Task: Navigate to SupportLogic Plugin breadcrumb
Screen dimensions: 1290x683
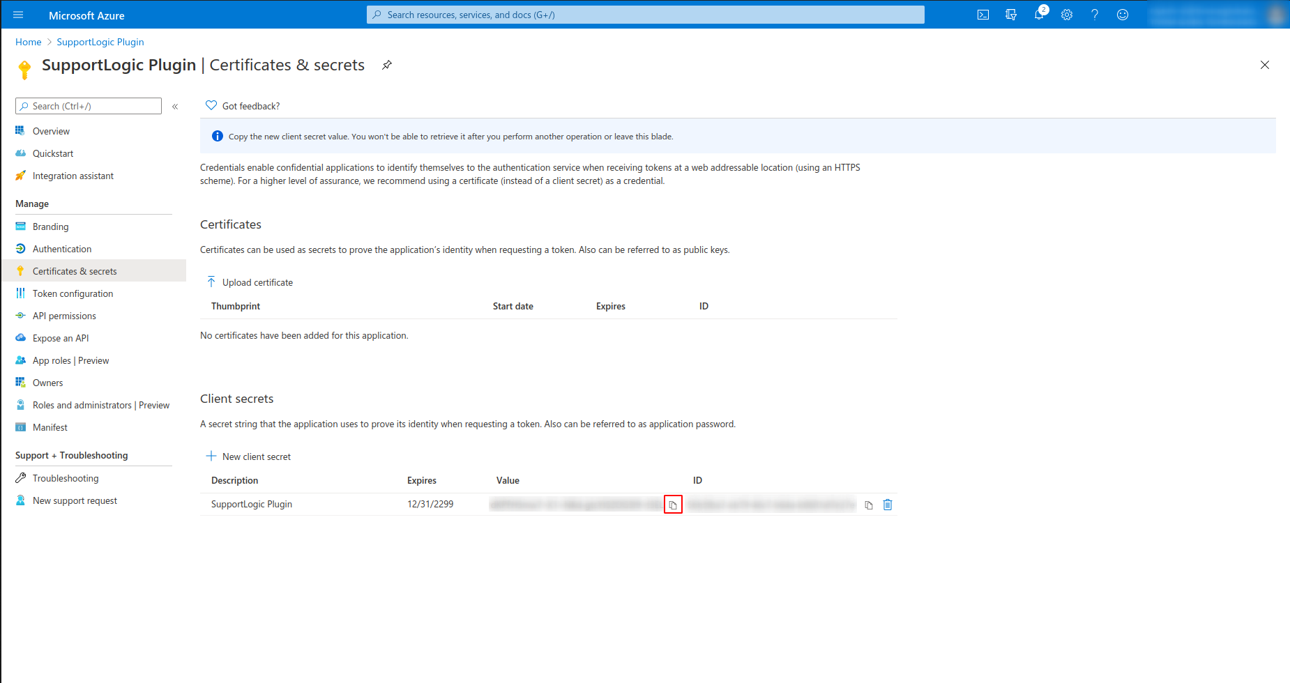Action: pyautogui.click(x=100, y=42)
